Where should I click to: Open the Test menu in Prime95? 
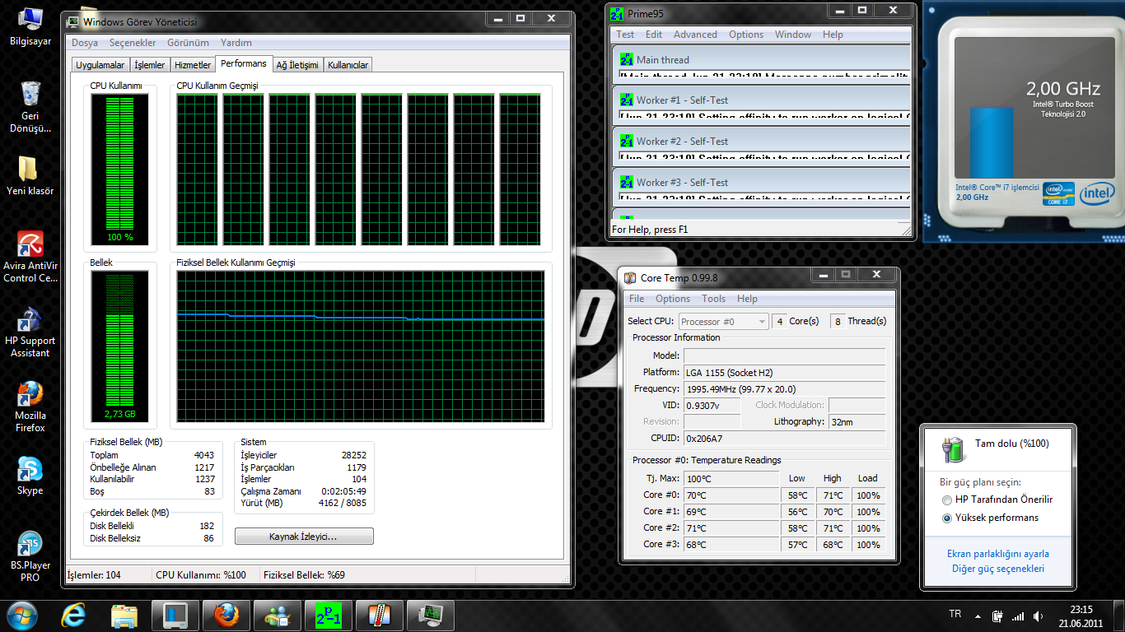pyautogui.click(x=625, y=35)
